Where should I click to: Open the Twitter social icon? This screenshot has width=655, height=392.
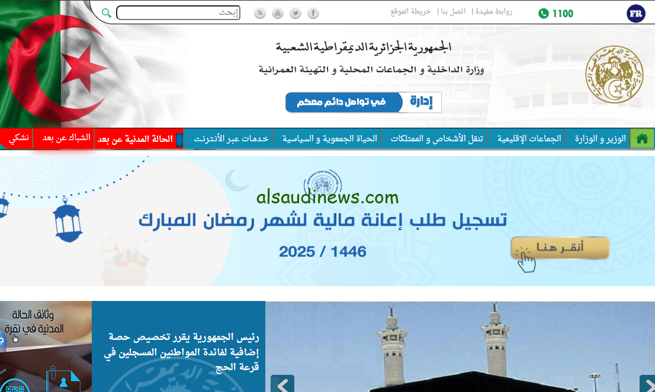coord(296,14)
